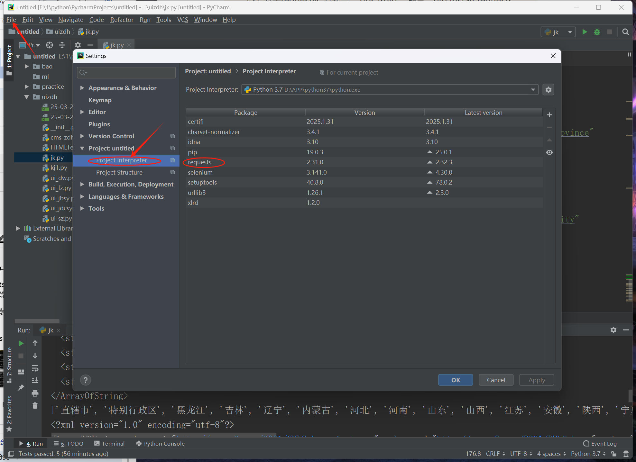Image resolution: width=636 pixels, height=462 pixels.
Task: Toggle show early releases eye icon
Action: pyautogui.click(x=549, y=152)
